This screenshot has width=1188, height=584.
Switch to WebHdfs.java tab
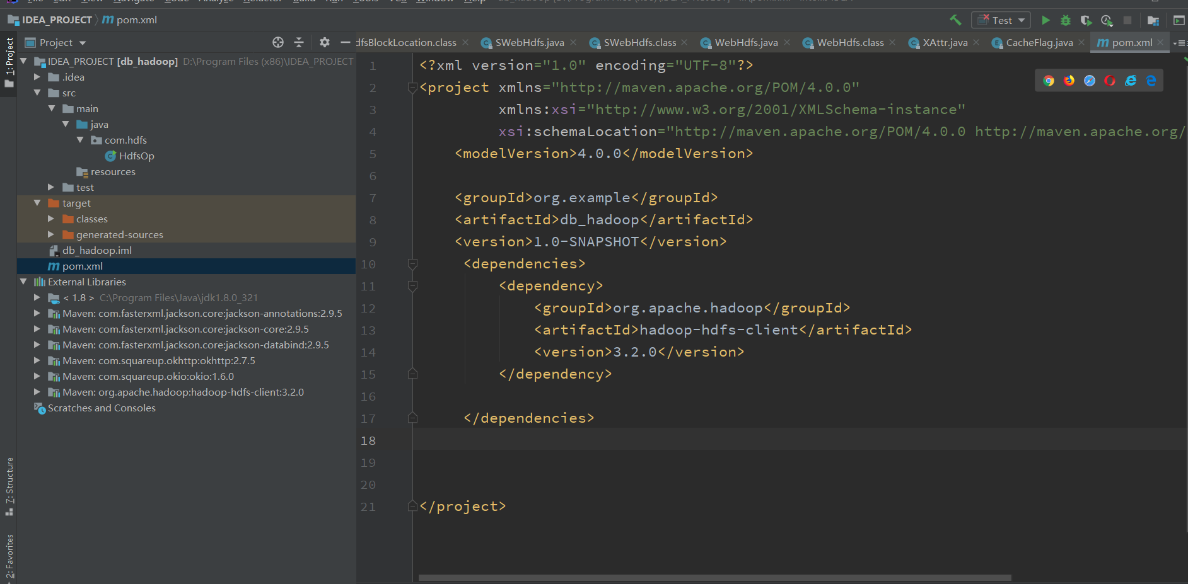point(745,42)
